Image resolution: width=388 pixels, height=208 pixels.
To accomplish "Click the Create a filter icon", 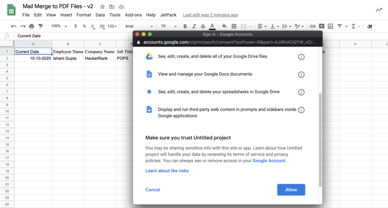I will click(340, 26).
